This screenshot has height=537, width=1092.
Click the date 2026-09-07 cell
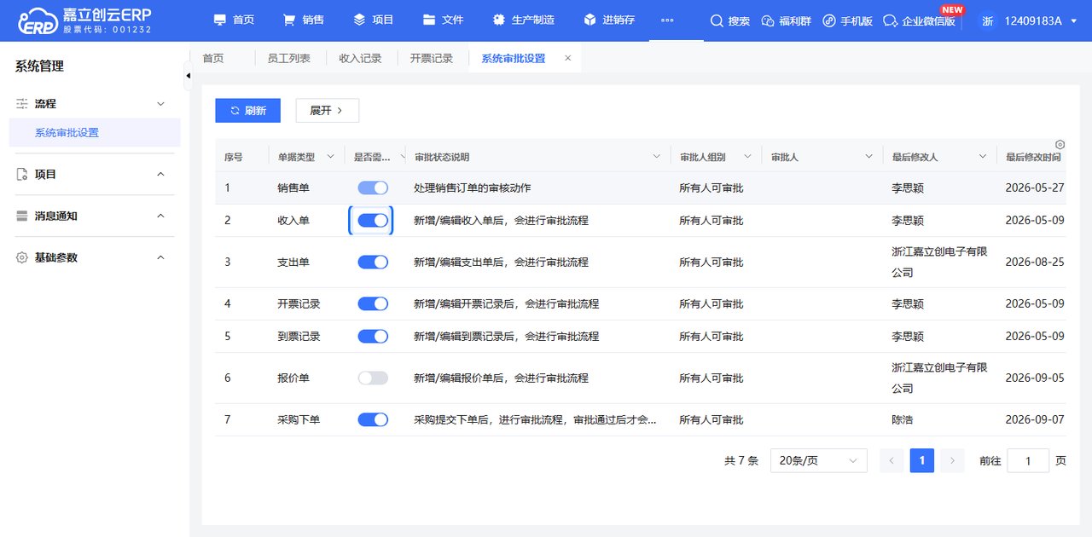click(x=1035, y=419)
